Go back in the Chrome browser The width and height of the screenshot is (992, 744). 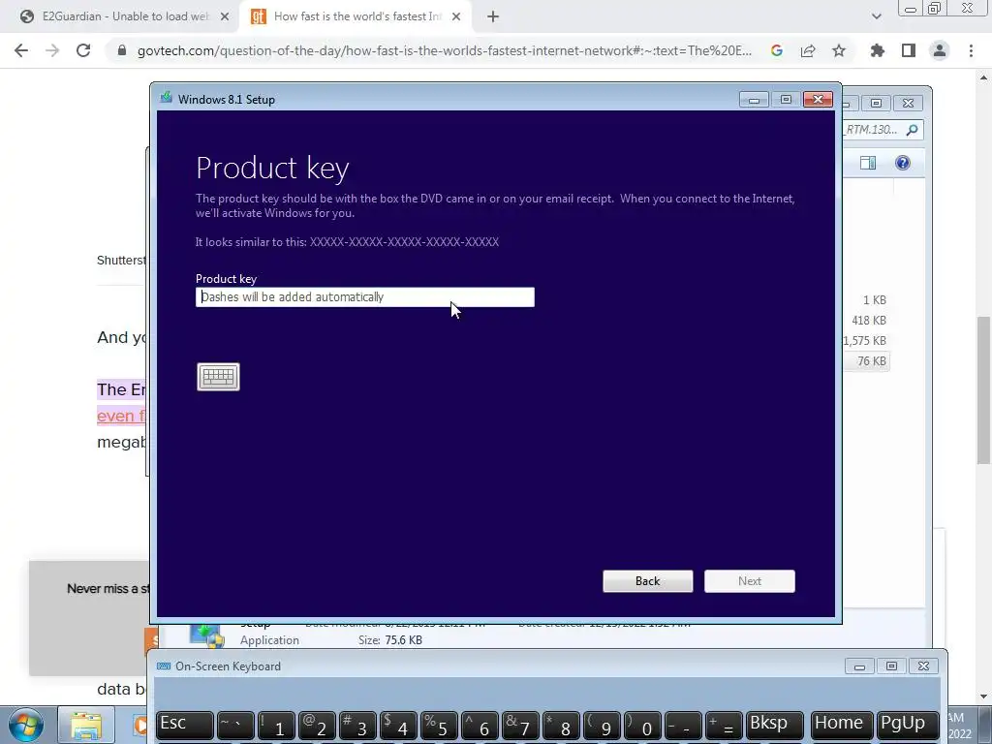21,50
